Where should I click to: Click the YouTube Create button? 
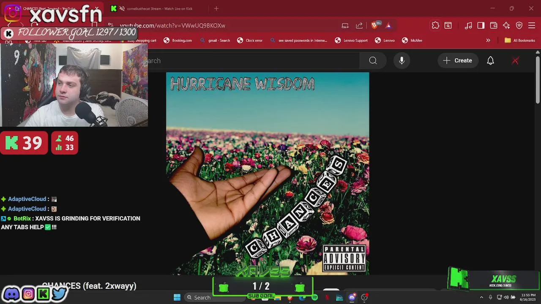tap(458, 61)
